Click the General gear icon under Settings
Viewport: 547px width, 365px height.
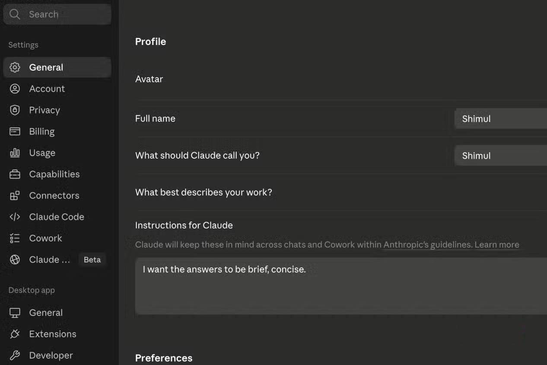click(15, 67)
